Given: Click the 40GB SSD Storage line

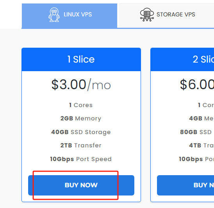Looking at the screenshot, I should coord(81,132).
